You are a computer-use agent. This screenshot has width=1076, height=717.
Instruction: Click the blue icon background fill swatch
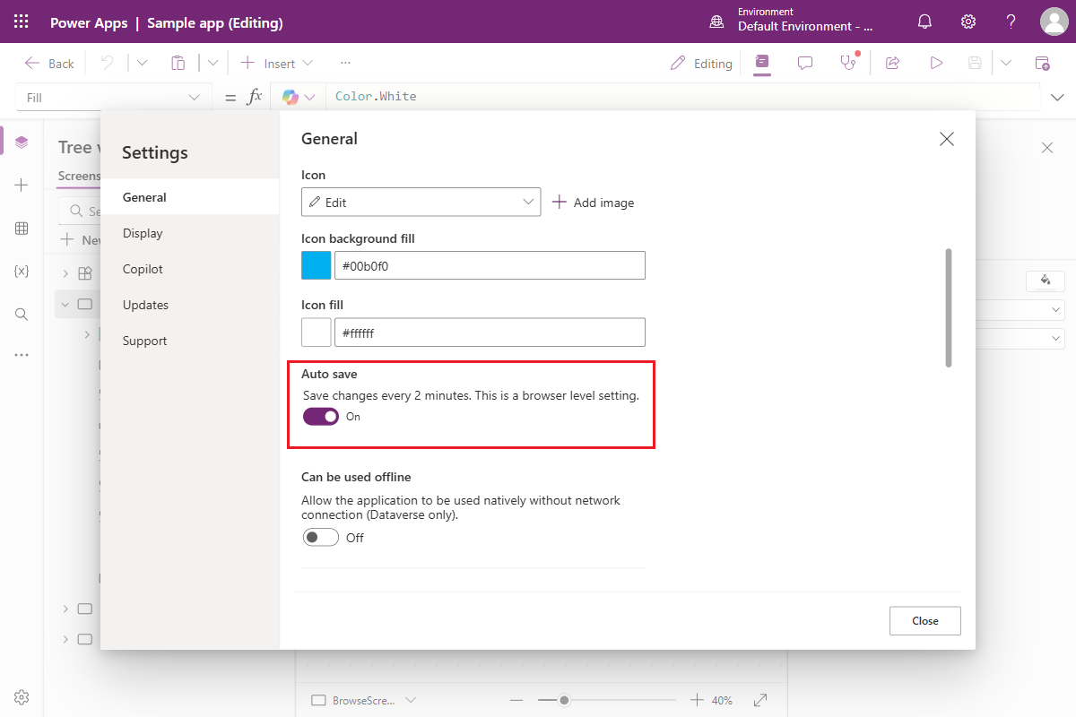317,265
